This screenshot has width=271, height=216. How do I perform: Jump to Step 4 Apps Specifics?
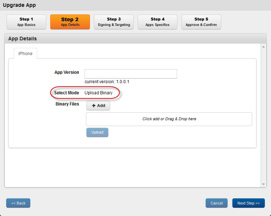coord(158,22)
